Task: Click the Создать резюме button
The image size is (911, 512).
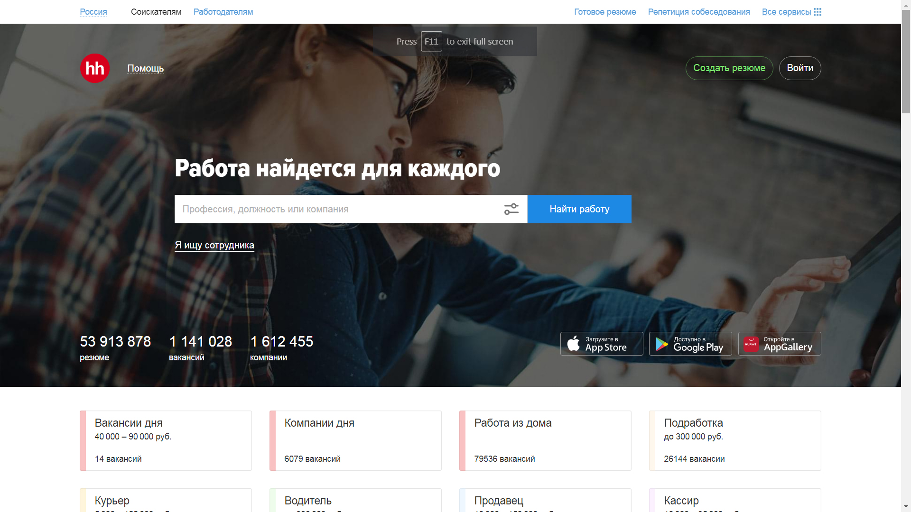Action: tap(729, 68)
